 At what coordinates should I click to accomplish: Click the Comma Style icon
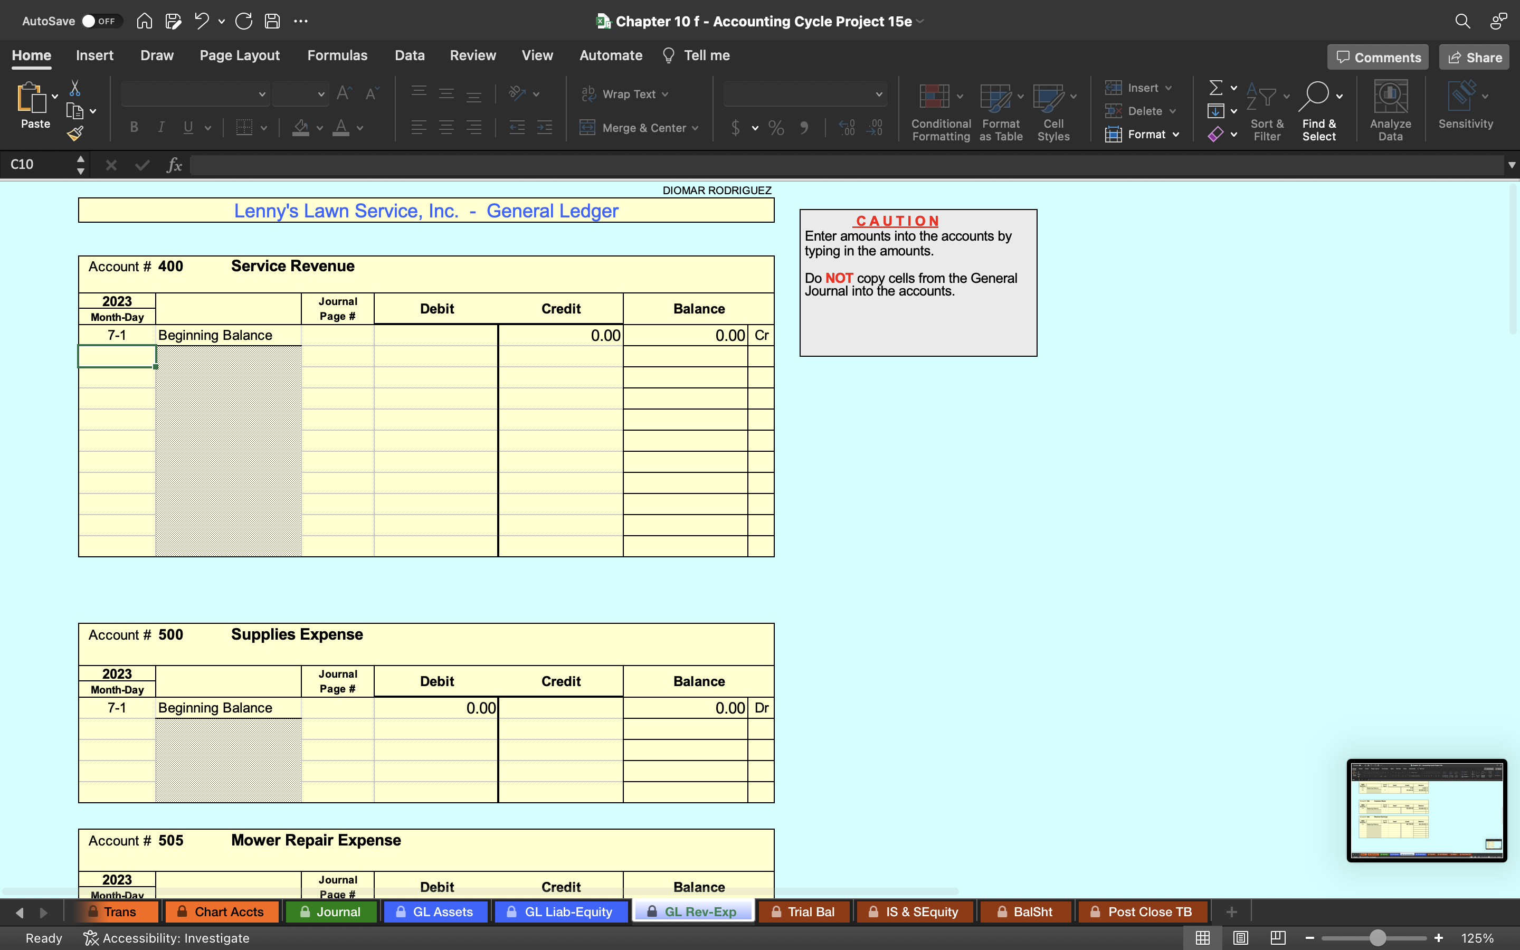tap(804, 128)
